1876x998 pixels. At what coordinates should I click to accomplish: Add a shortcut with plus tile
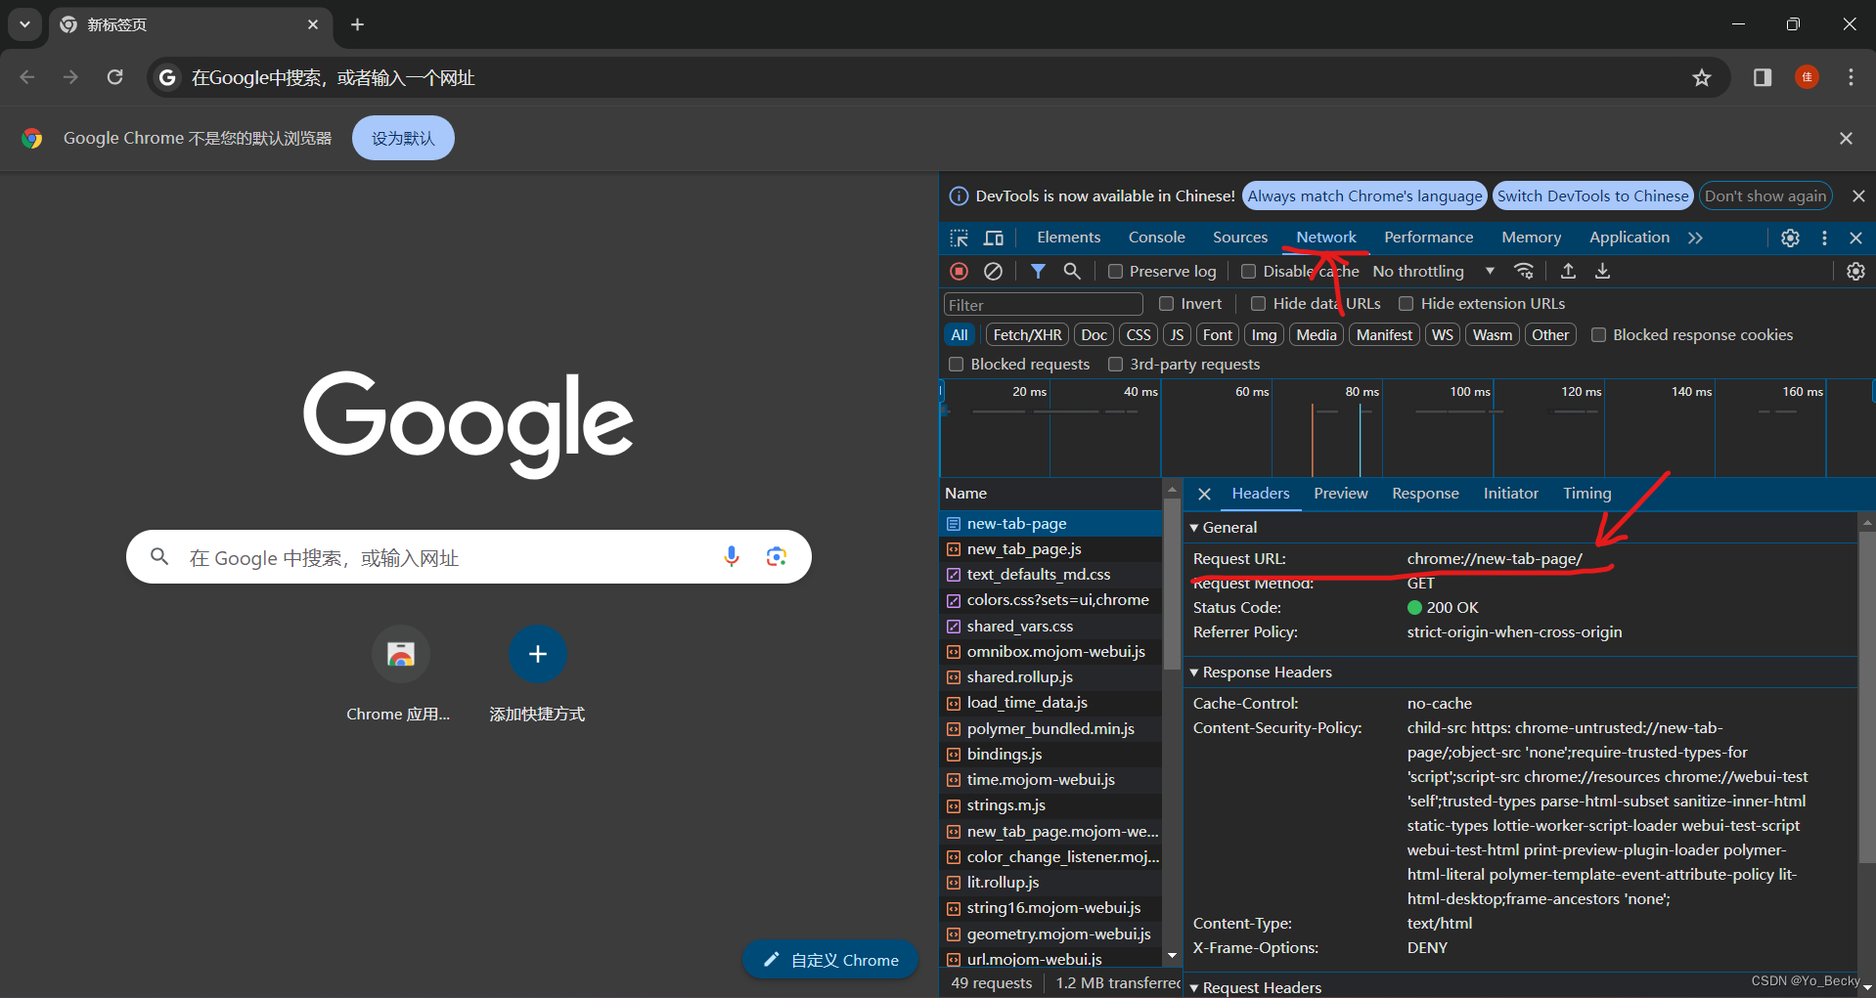(537, 654)
